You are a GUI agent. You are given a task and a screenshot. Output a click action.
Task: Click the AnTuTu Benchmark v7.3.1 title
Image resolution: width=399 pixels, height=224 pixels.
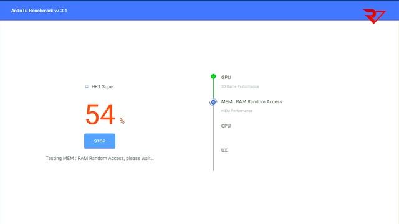pyautogui.click(x=39, y=11)
